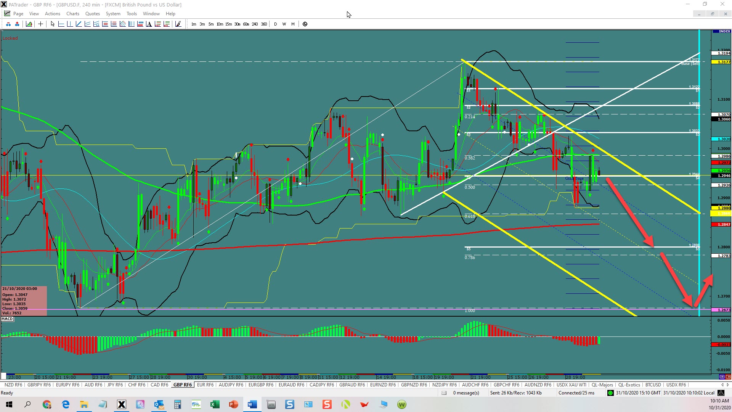Click the clock custom-timeframe icon
Image resolution: width=732 pixels, height=412 pixels.
tap(305, 24)
